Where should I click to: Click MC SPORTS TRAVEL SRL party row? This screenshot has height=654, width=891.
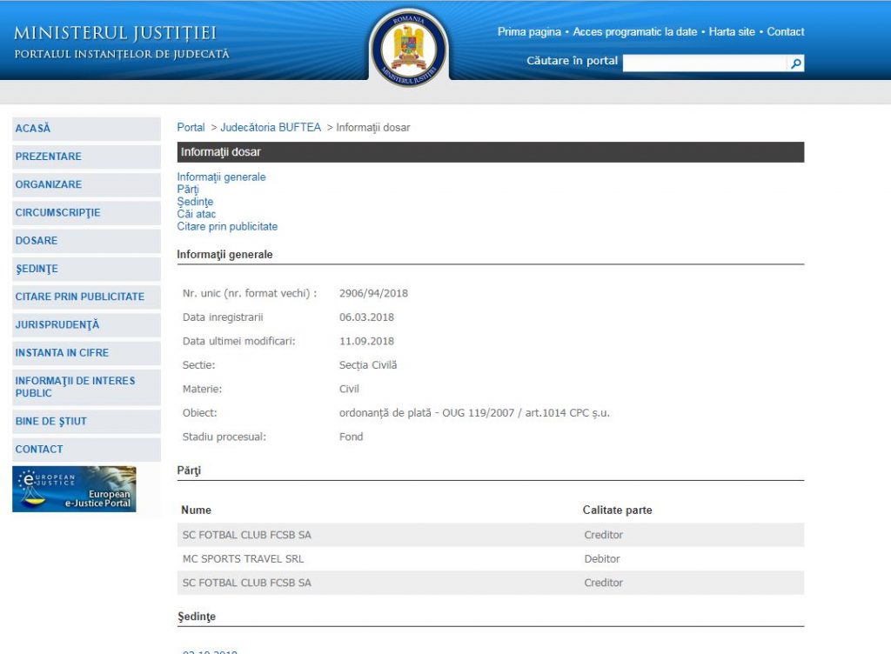tap(244, 559)
